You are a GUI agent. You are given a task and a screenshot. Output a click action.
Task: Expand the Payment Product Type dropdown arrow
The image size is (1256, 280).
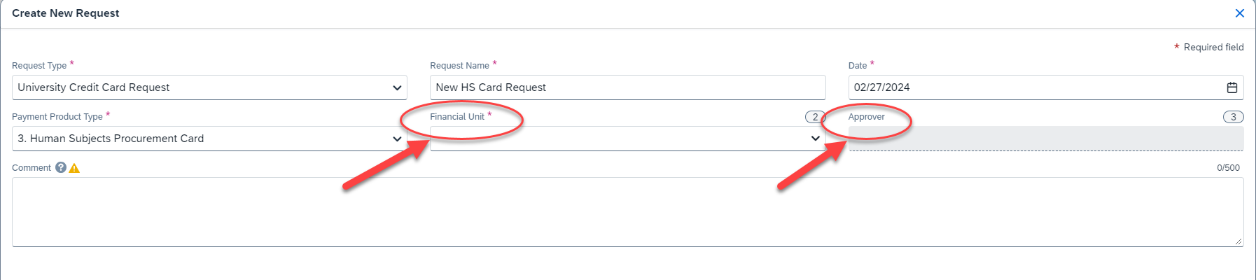pos(397,139)
